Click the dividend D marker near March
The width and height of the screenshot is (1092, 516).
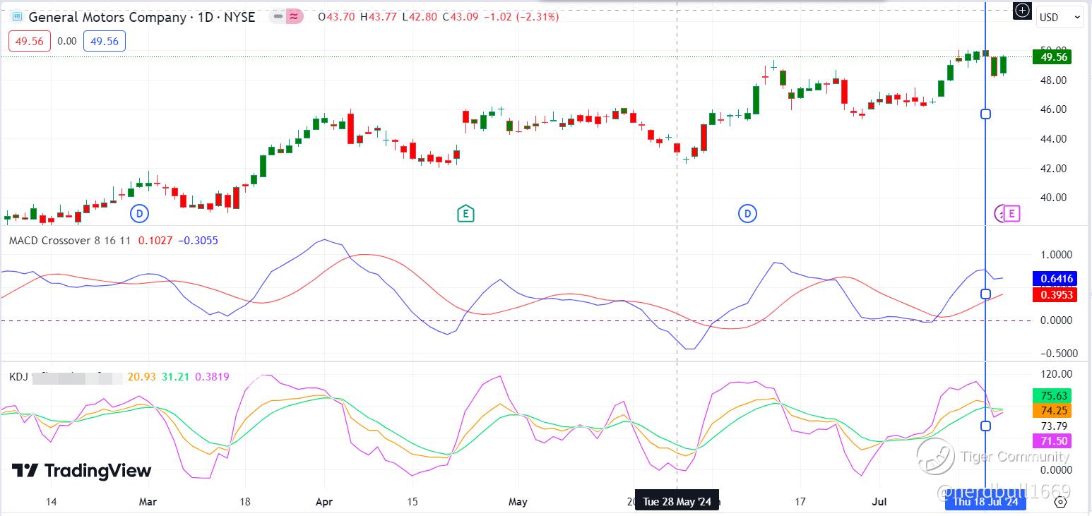coord(140,213)
